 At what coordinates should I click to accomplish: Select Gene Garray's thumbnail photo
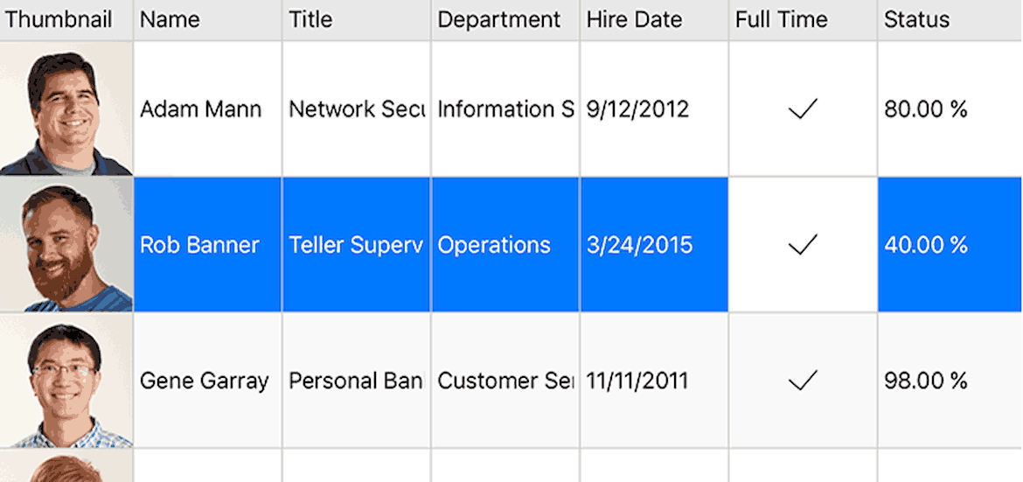(x=66, y=381)
